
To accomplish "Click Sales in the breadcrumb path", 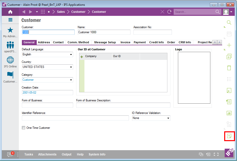I will click(x=61, y=12).
